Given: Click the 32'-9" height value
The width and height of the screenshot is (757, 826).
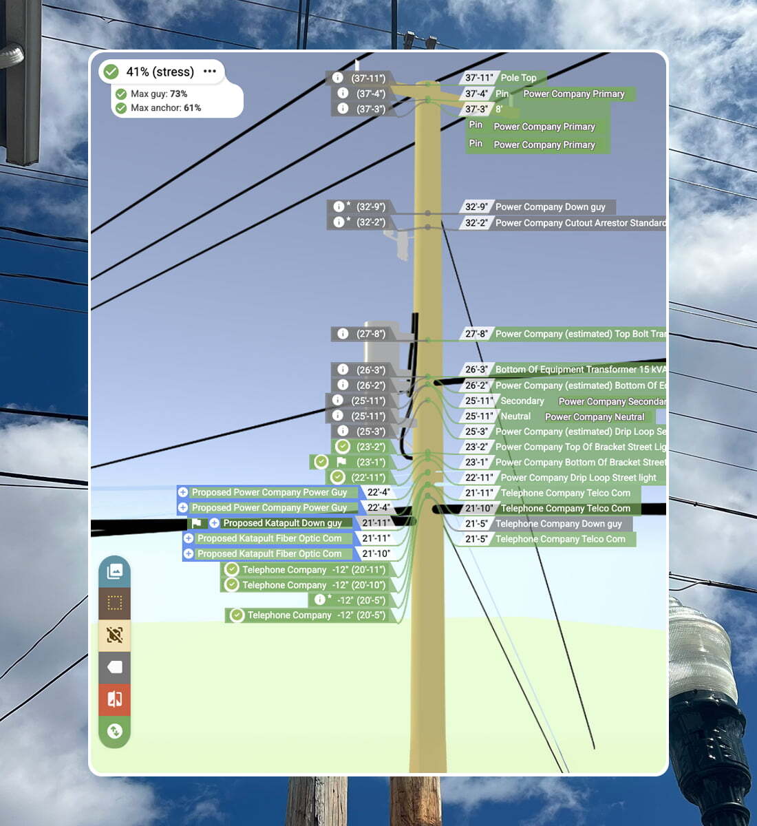Looking at the screenshot, I should coord(476,206).
